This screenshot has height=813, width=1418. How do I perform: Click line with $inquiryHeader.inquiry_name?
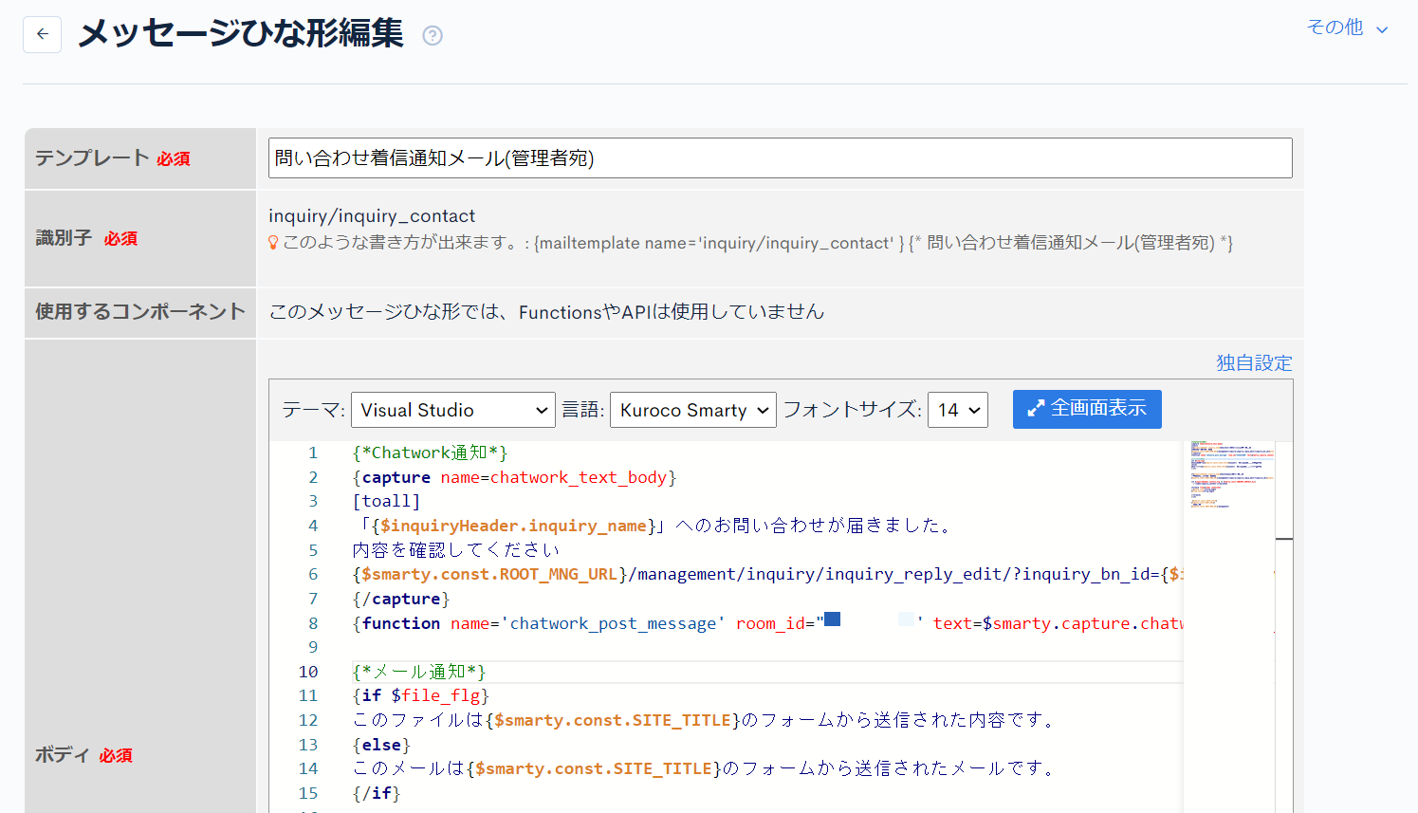pos(653,526)
